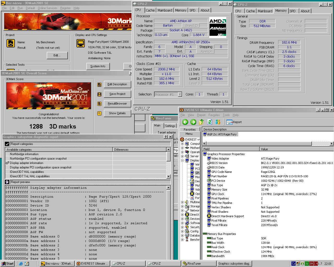Click the Start button on taskbar
This screenshot has height=267, width=334.
(x=8, y=264)
